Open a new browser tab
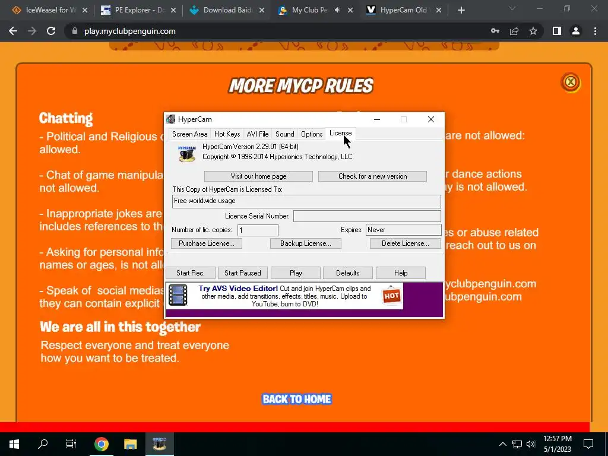Screen dimensions: 608x456 coord(461,11)
